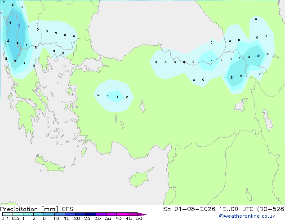This screenshot has height=220, width=285.
Task: Click the '0.1' legend scale label
Action: tap(5, 218)
